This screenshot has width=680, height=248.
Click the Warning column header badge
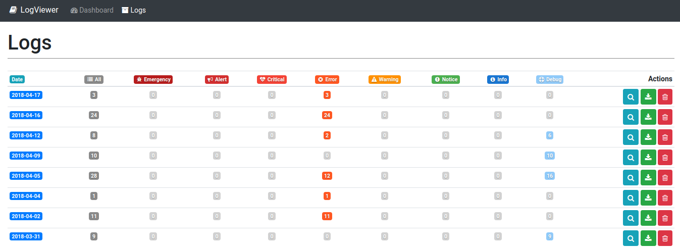coord(385,79)
